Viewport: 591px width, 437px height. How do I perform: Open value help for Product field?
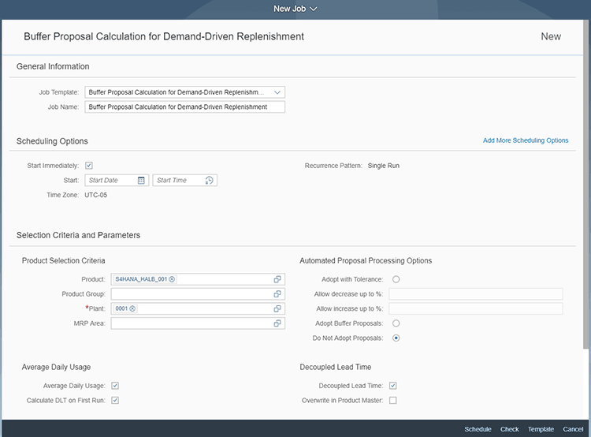(x=277, y=279)
